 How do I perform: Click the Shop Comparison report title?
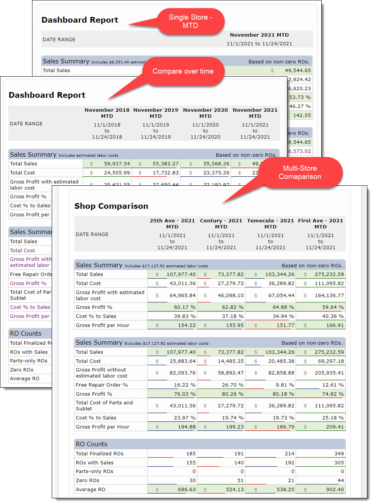pos(111,206)
